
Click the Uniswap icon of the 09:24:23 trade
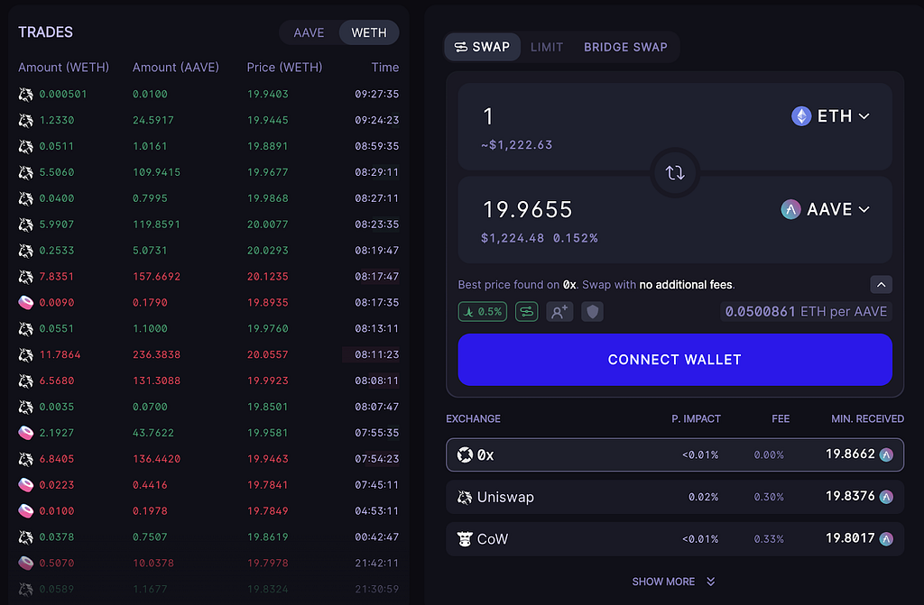click(25, 120)
